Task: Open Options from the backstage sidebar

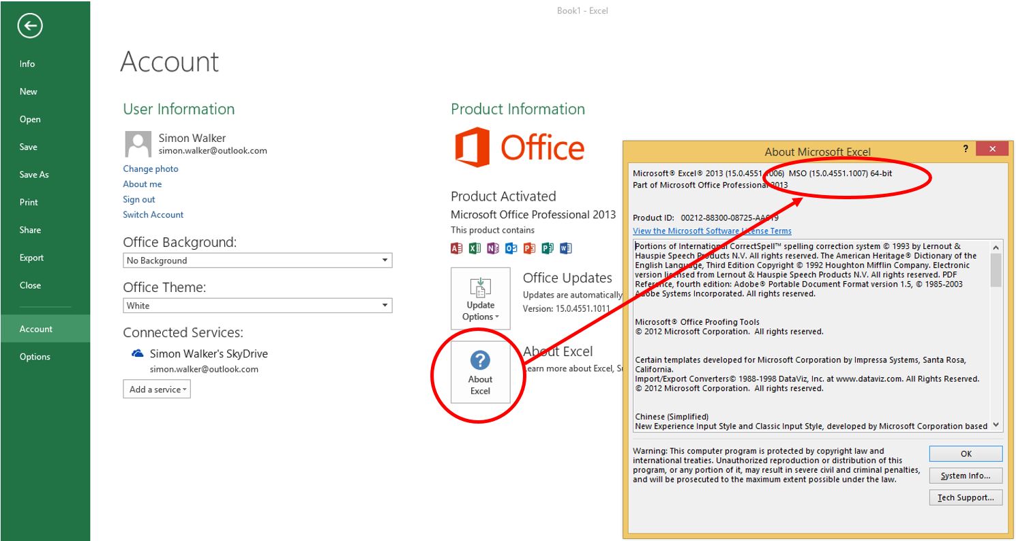Action: [45, 357]
